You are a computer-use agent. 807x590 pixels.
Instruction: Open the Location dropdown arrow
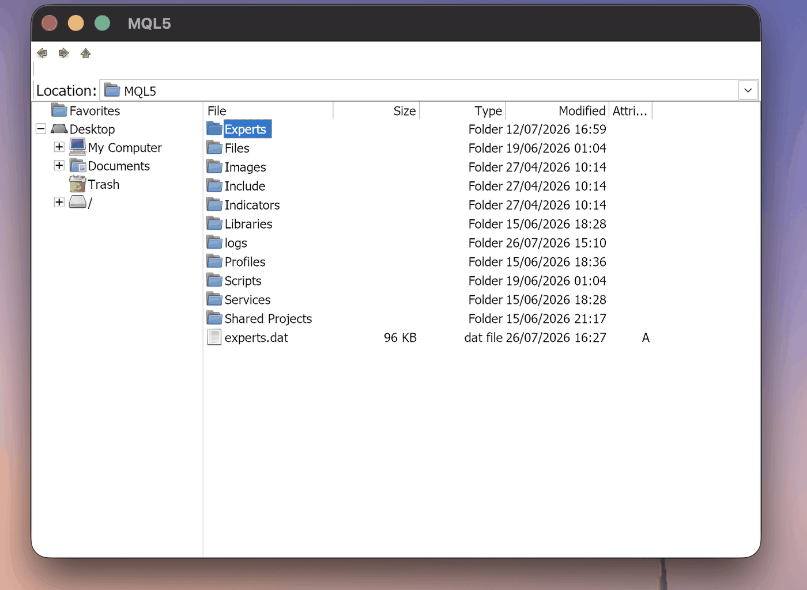click(x=748, y=90)
